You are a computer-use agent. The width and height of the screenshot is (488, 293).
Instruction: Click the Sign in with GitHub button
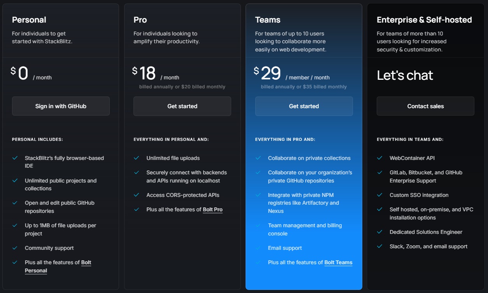click(61, 106)
